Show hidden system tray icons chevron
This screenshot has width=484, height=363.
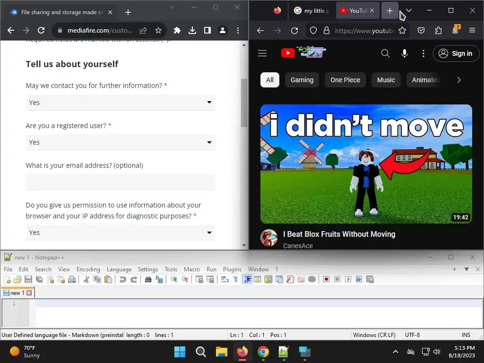396,352
